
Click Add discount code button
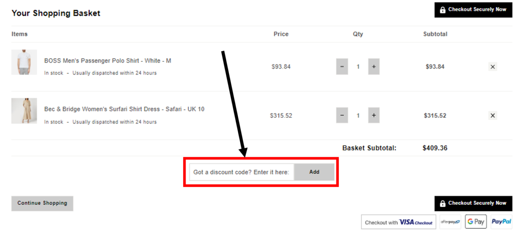click(314, 172)
